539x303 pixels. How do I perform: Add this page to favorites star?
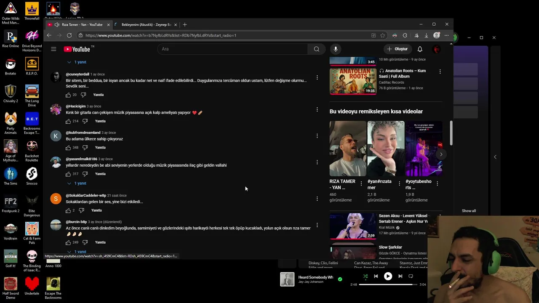(x=382, y=35)
